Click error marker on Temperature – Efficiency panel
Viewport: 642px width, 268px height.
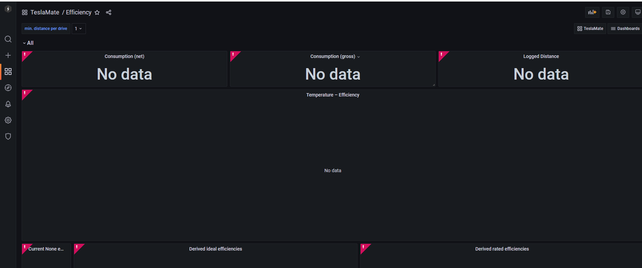point(25,93)
